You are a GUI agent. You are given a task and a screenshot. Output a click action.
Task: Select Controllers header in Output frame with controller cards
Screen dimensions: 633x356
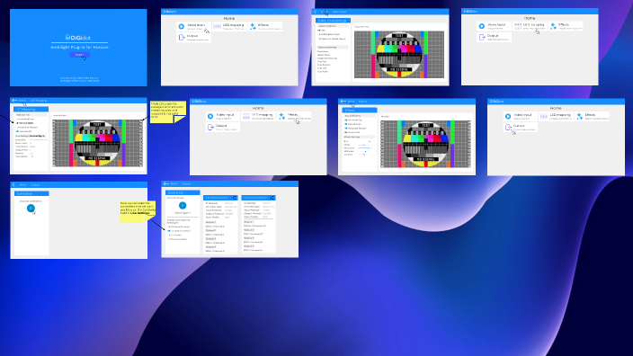point(183,193)
